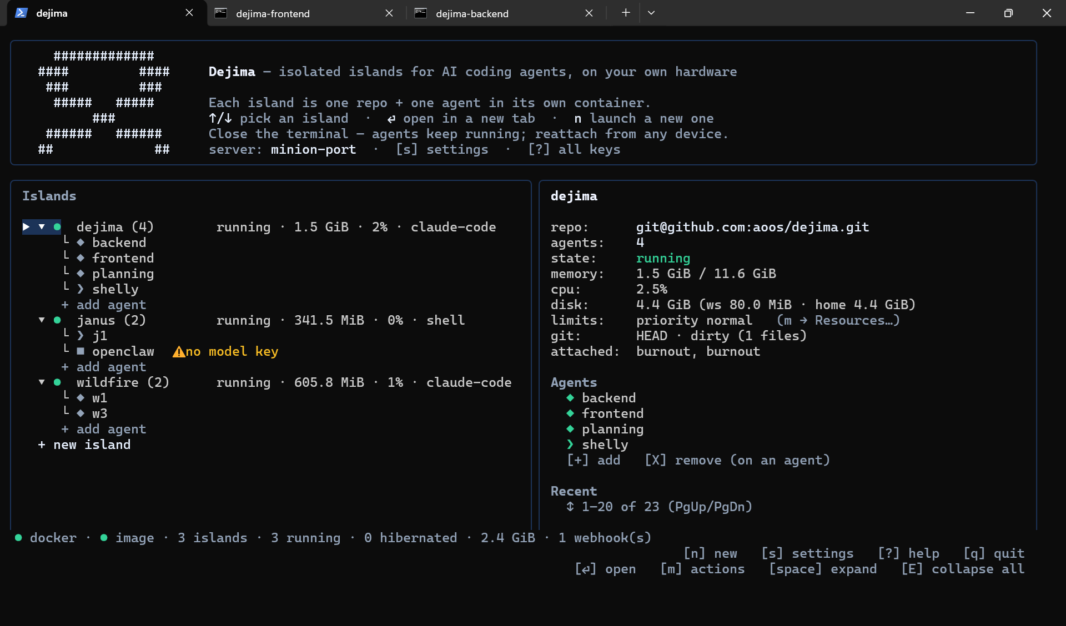The height and width of the screenshot is (626, 1066).
Task: Click the [m] actions footer shortcut
Action: click(x=702, y=569)
